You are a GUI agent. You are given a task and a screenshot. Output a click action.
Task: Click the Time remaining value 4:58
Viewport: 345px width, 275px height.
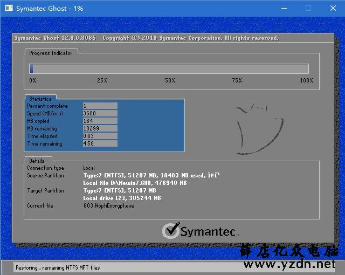click(100, 143)
